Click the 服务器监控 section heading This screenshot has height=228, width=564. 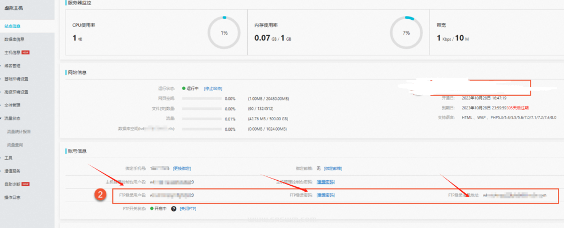pyautogui.click(x=79, y=3)
